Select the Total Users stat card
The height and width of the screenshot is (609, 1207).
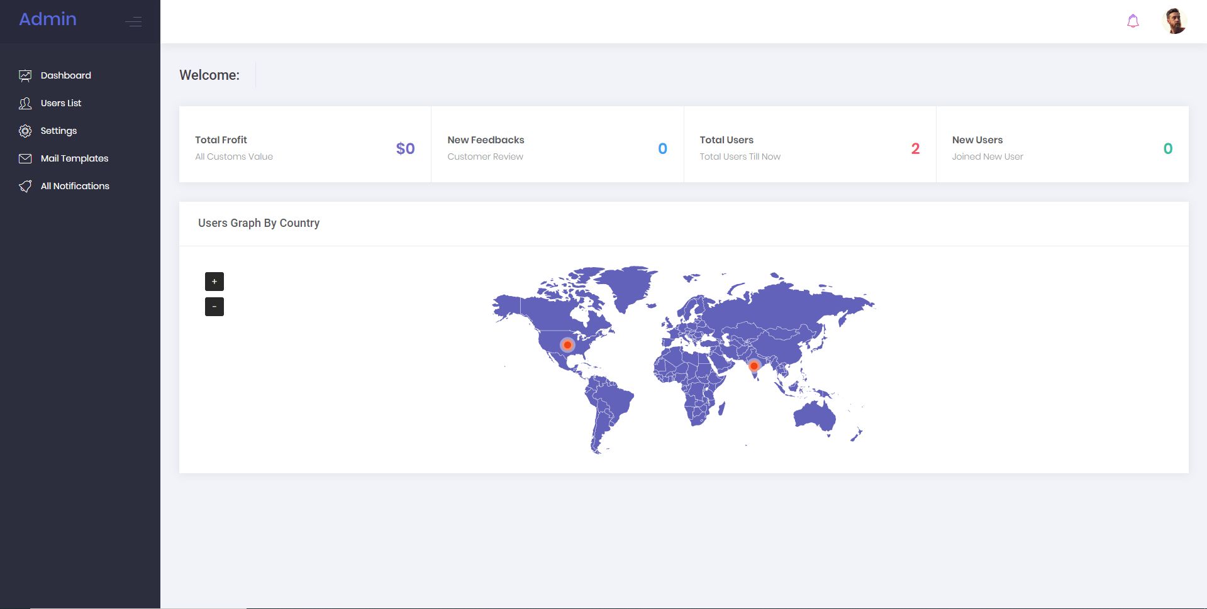coord(809,145)
